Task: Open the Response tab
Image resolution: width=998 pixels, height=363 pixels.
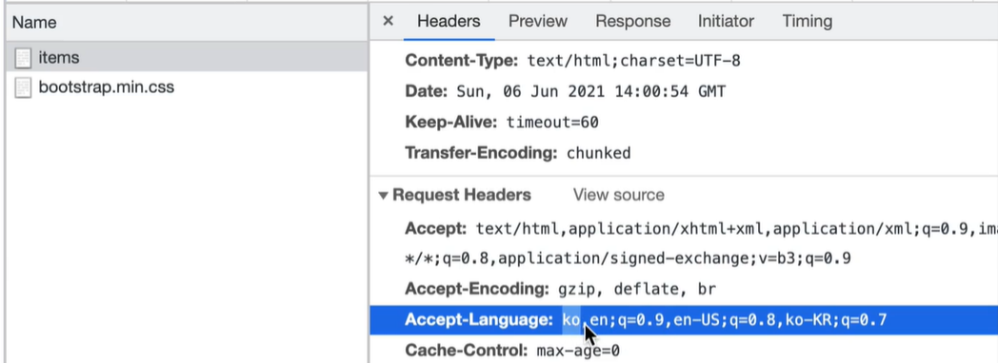Action: (632, 21)
